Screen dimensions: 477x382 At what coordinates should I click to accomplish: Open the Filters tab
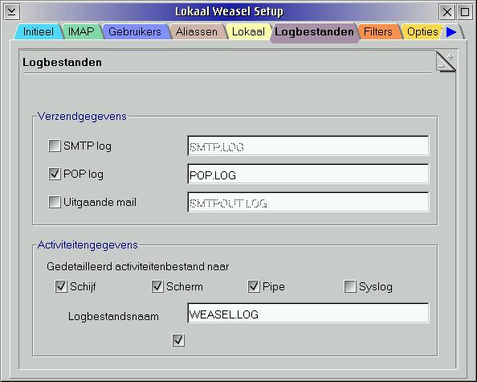[378, 31]
